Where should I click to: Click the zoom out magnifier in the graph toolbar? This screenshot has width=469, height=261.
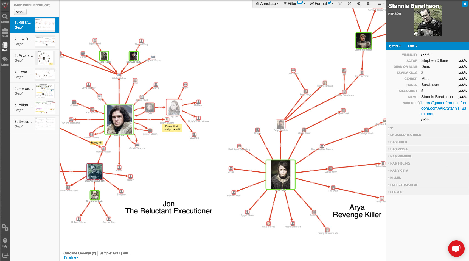tap(368, 4)
